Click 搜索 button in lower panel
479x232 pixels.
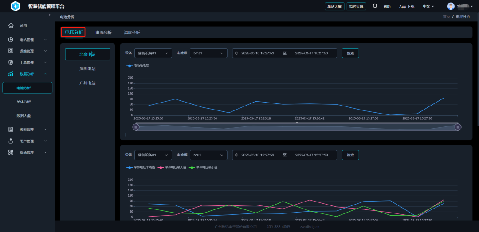pos(350,155)
